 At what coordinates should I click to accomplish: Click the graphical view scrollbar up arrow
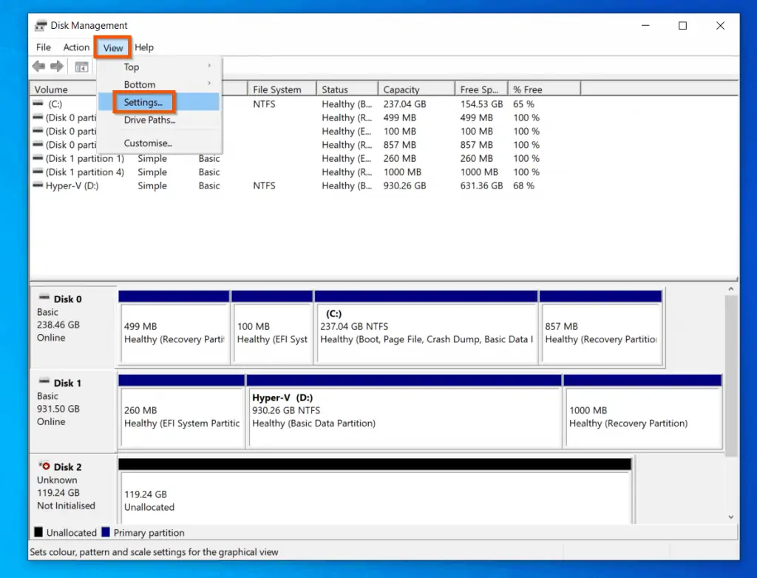tap(731, 289)
